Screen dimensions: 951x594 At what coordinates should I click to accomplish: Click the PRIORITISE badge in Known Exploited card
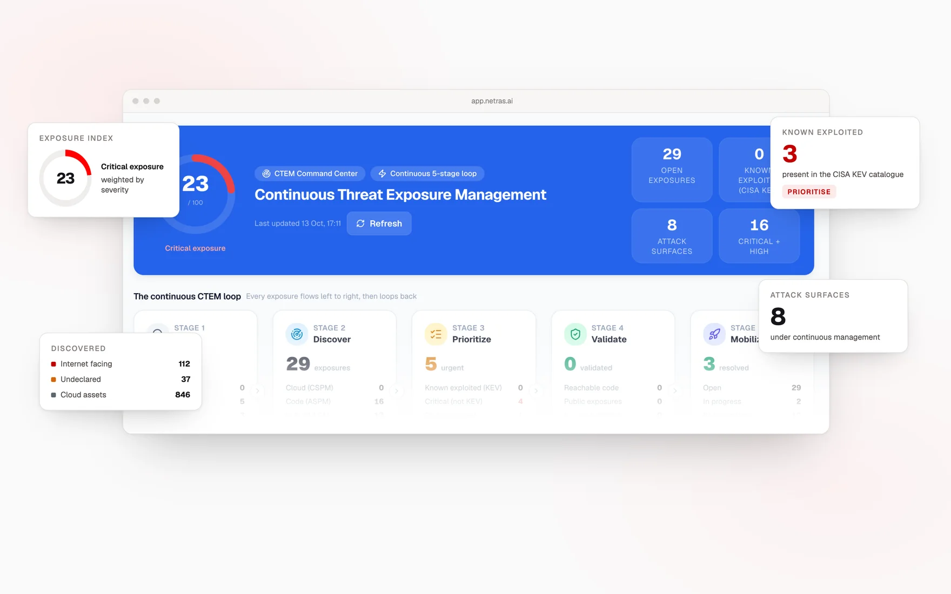[x=809, y=192]
